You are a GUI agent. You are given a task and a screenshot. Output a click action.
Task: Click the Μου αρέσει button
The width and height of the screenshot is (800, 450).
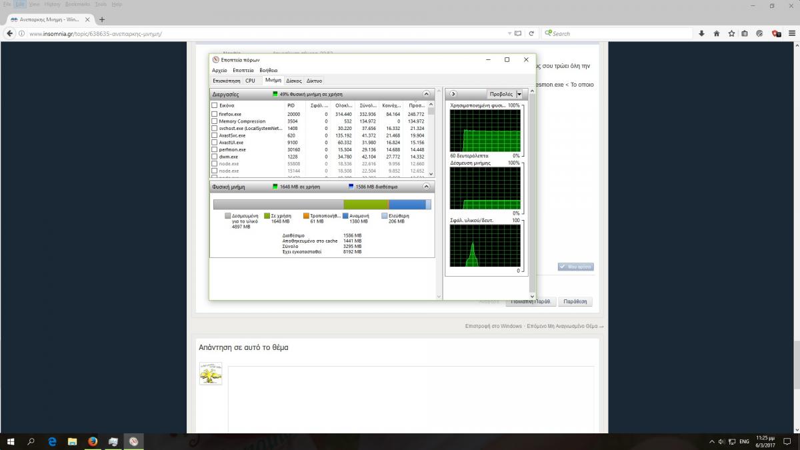tap(575, 267)
